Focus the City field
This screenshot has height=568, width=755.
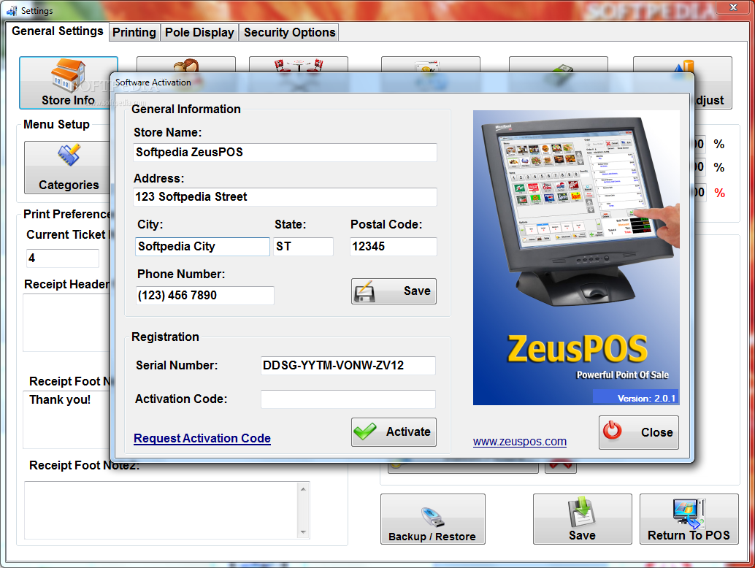tap(202, 247)
